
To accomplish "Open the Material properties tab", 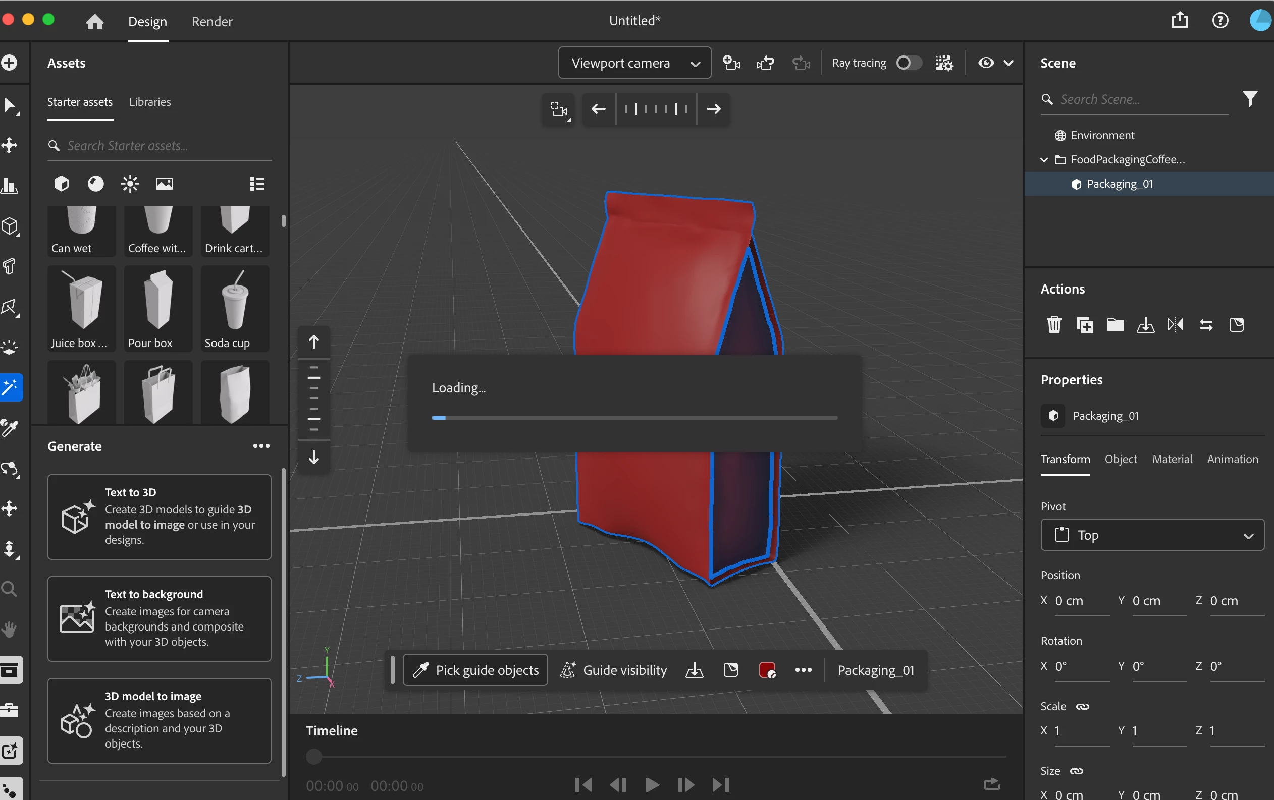I will pos(1172,459).
